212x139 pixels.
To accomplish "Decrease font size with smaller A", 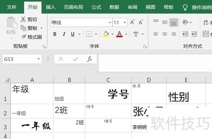I will (x=141, y=22).
